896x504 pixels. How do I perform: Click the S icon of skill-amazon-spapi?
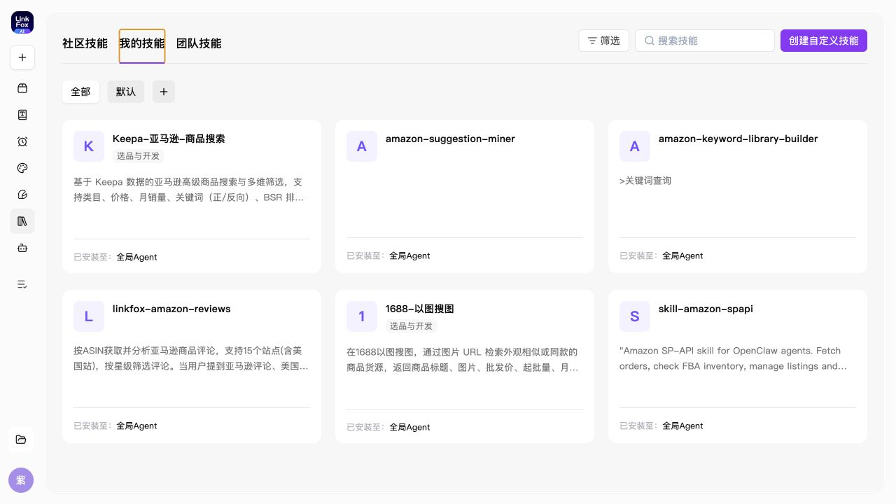pyautogui.click(x=635, y=316)
